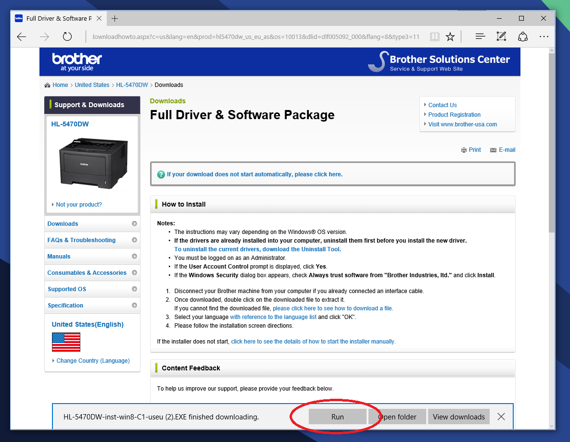The width and height of the screenshot is (570, 442).
Task: Click the scrollbar up arrow
Action: (552, 51)
